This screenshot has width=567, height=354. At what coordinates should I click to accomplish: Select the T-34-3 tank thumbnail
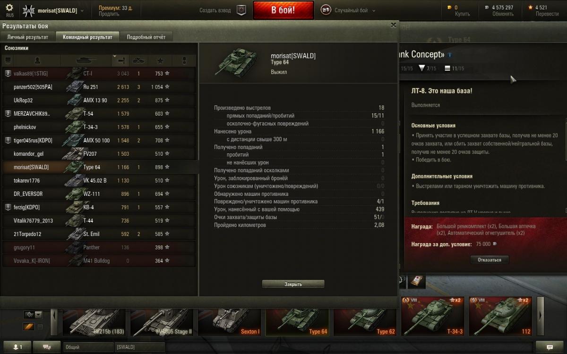[x=432, y=316]
